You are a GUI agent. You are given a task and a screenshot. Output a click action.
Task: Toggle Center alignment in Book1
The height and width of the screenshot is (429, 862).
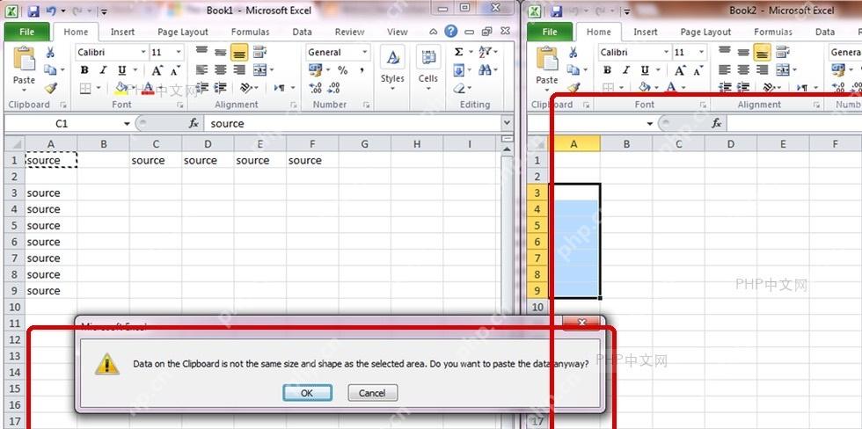221,69
